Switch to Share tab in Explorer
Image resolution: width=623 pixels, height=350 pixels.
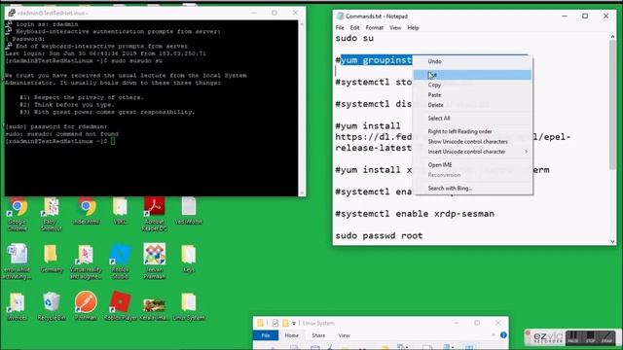318,335
